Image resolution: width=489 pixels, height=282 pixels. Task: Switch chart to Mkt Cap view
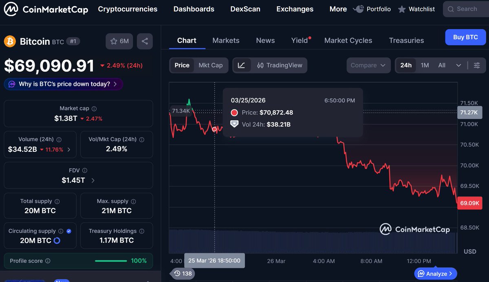pos(211,65)
